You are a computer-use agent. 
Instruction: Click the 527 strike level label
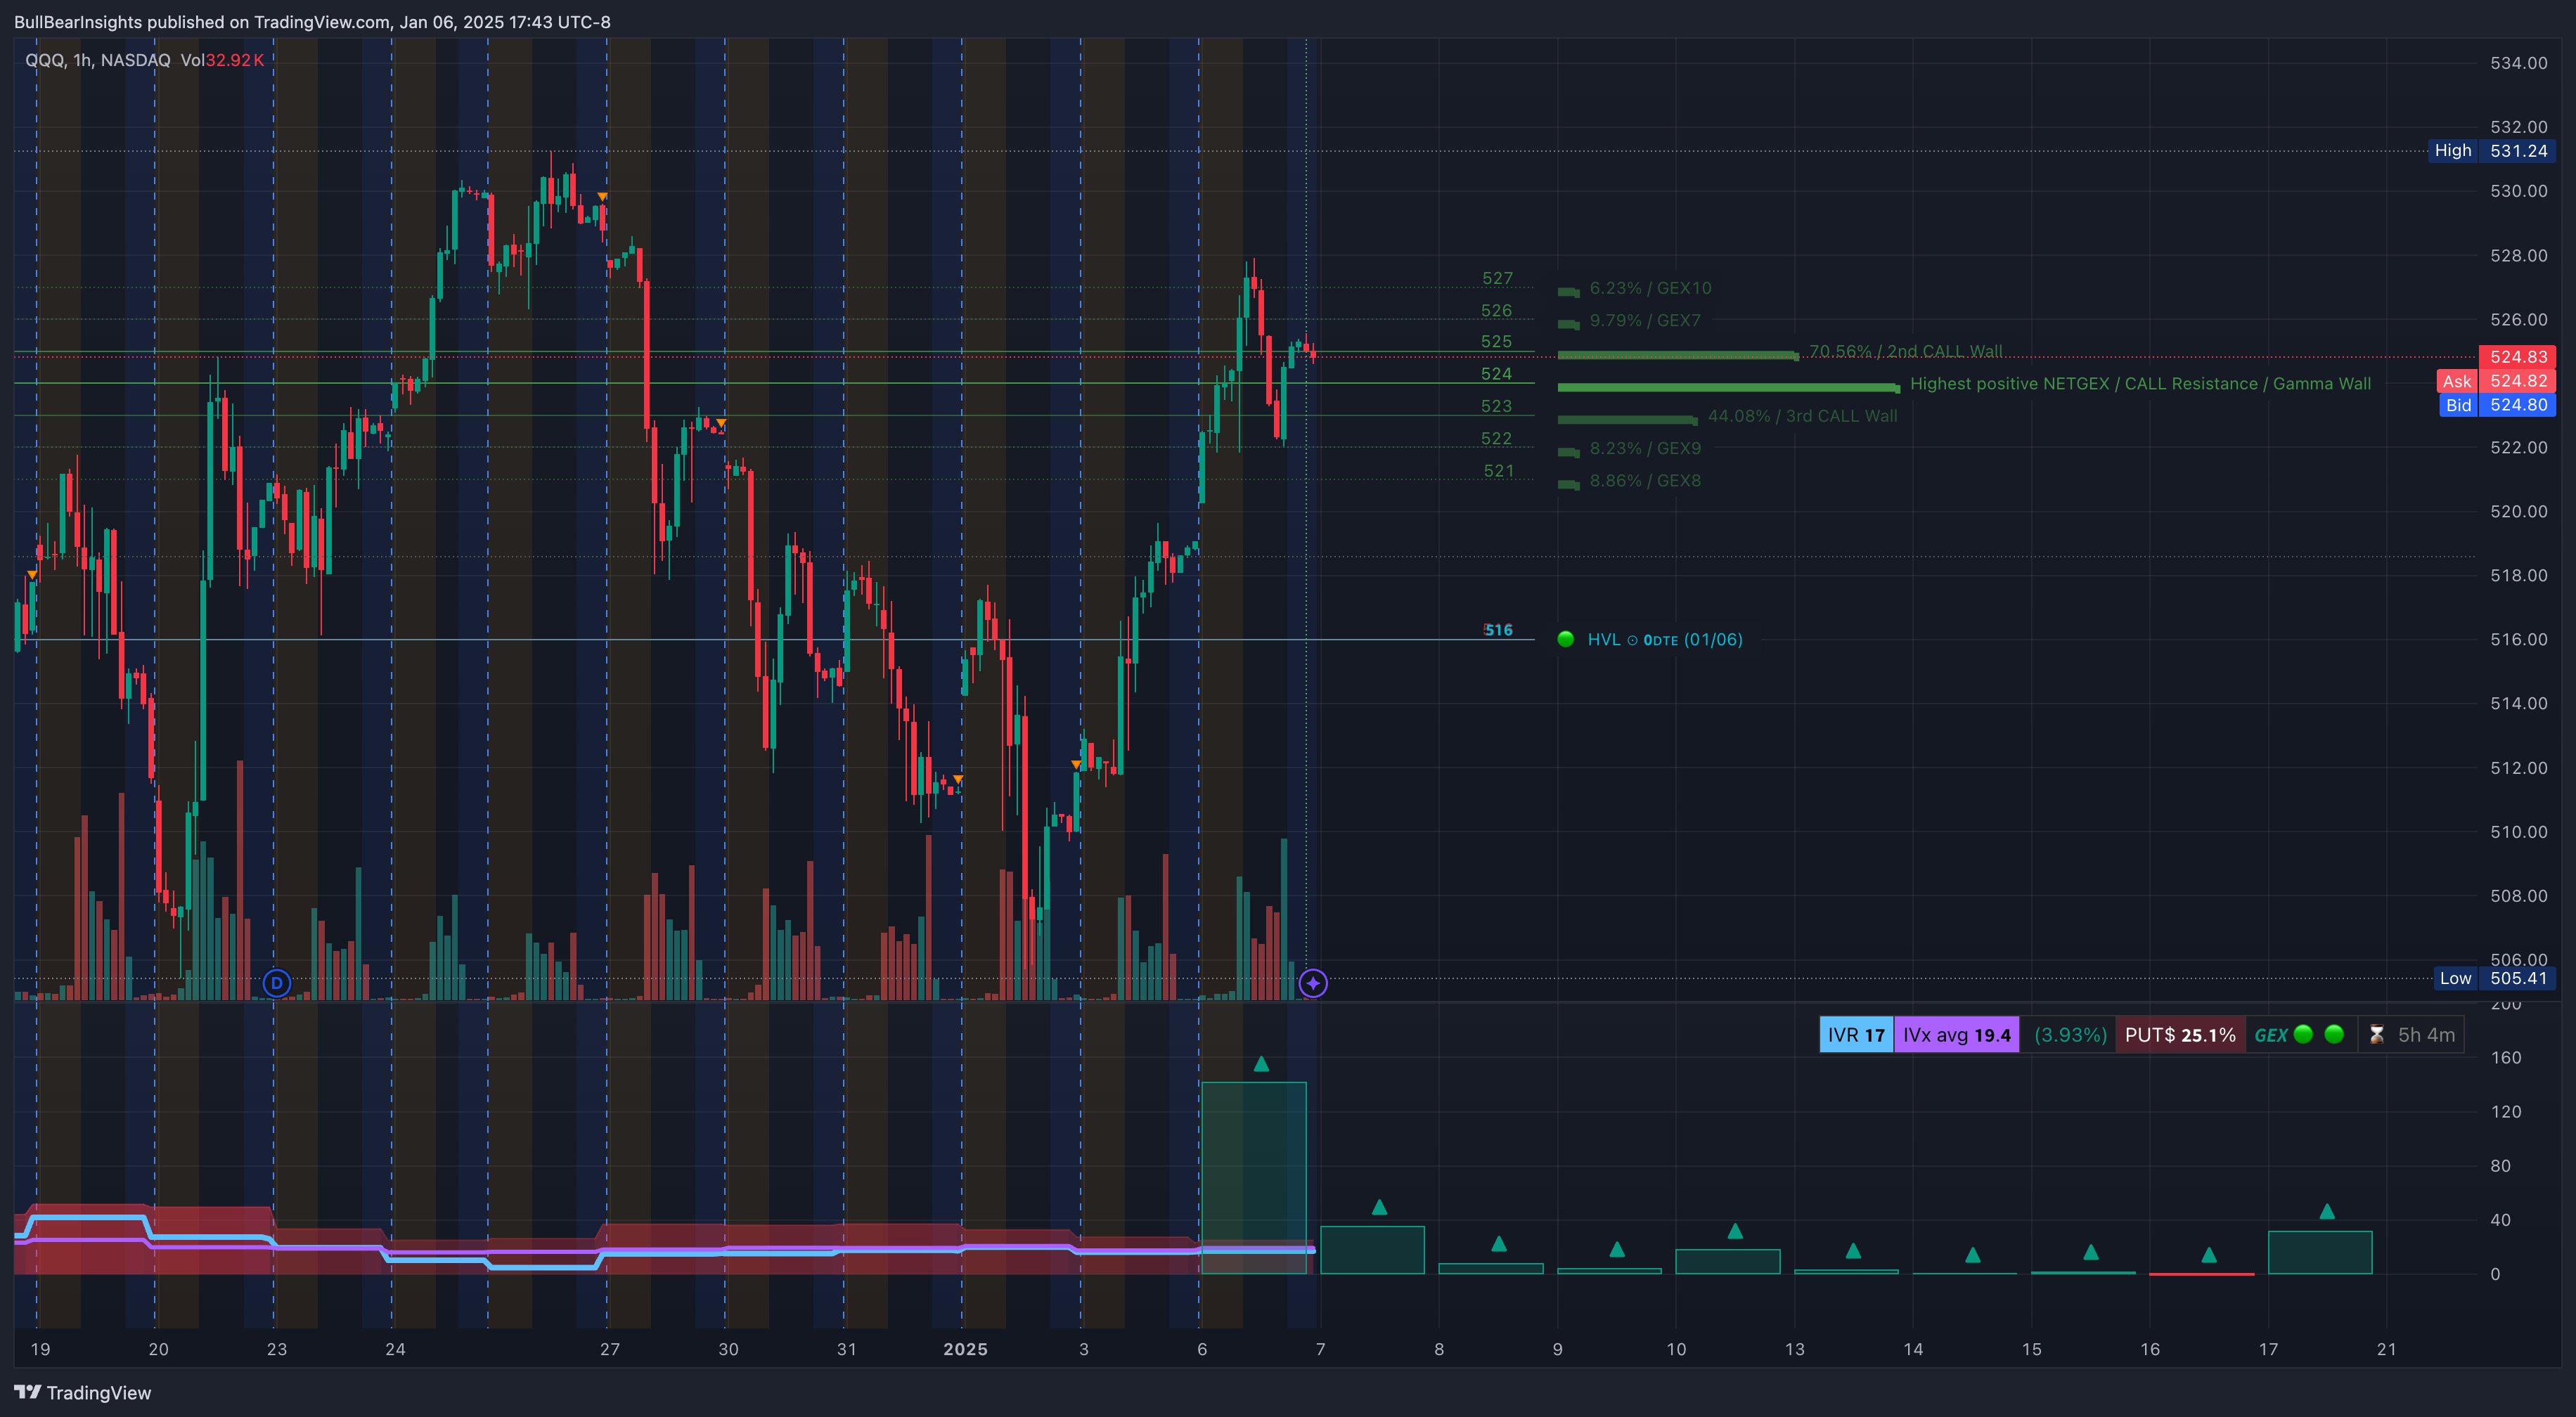[x=1497, y=278]
